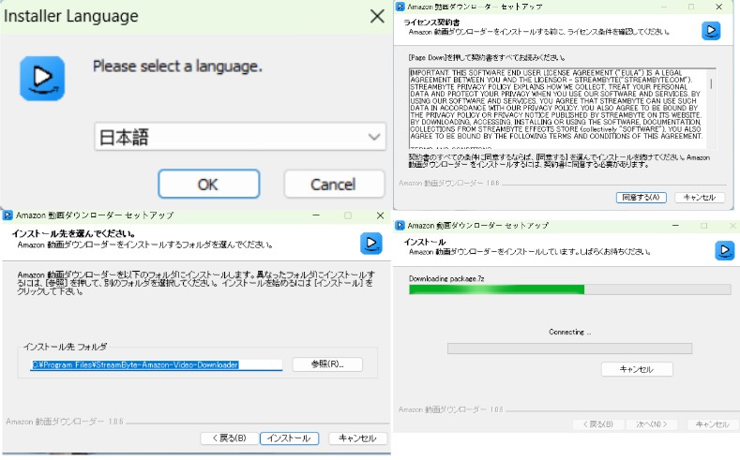This screenshot has height=460, width=740.
Task: Click title bar icon of installing window
Action: point(400,225)
